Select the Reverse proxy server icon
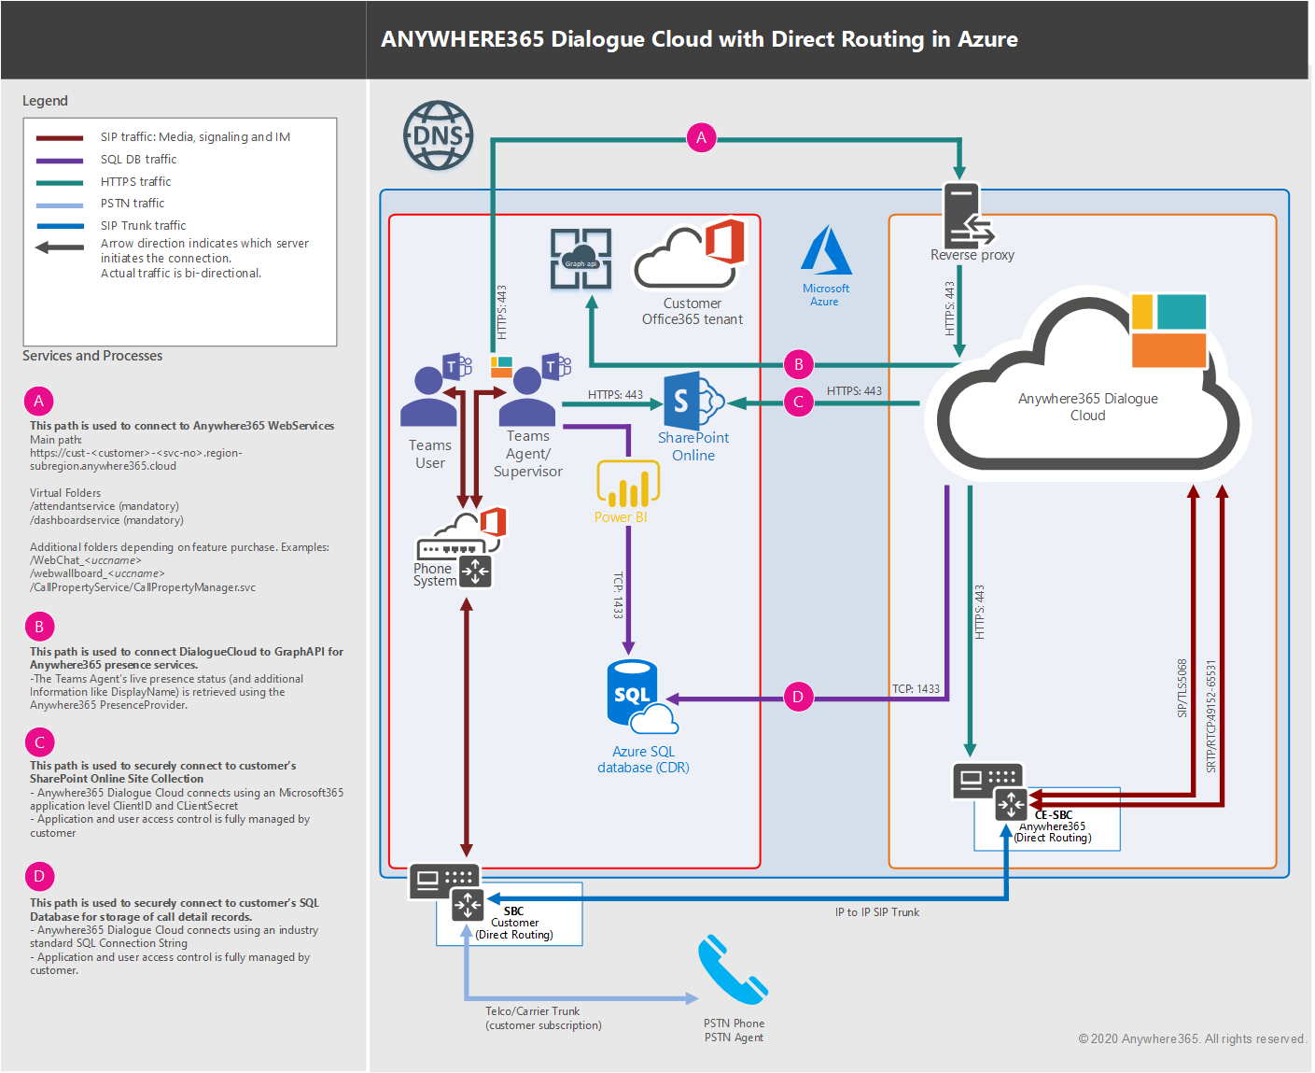This screenshot has height=1073, width=1315. (970, 215)
